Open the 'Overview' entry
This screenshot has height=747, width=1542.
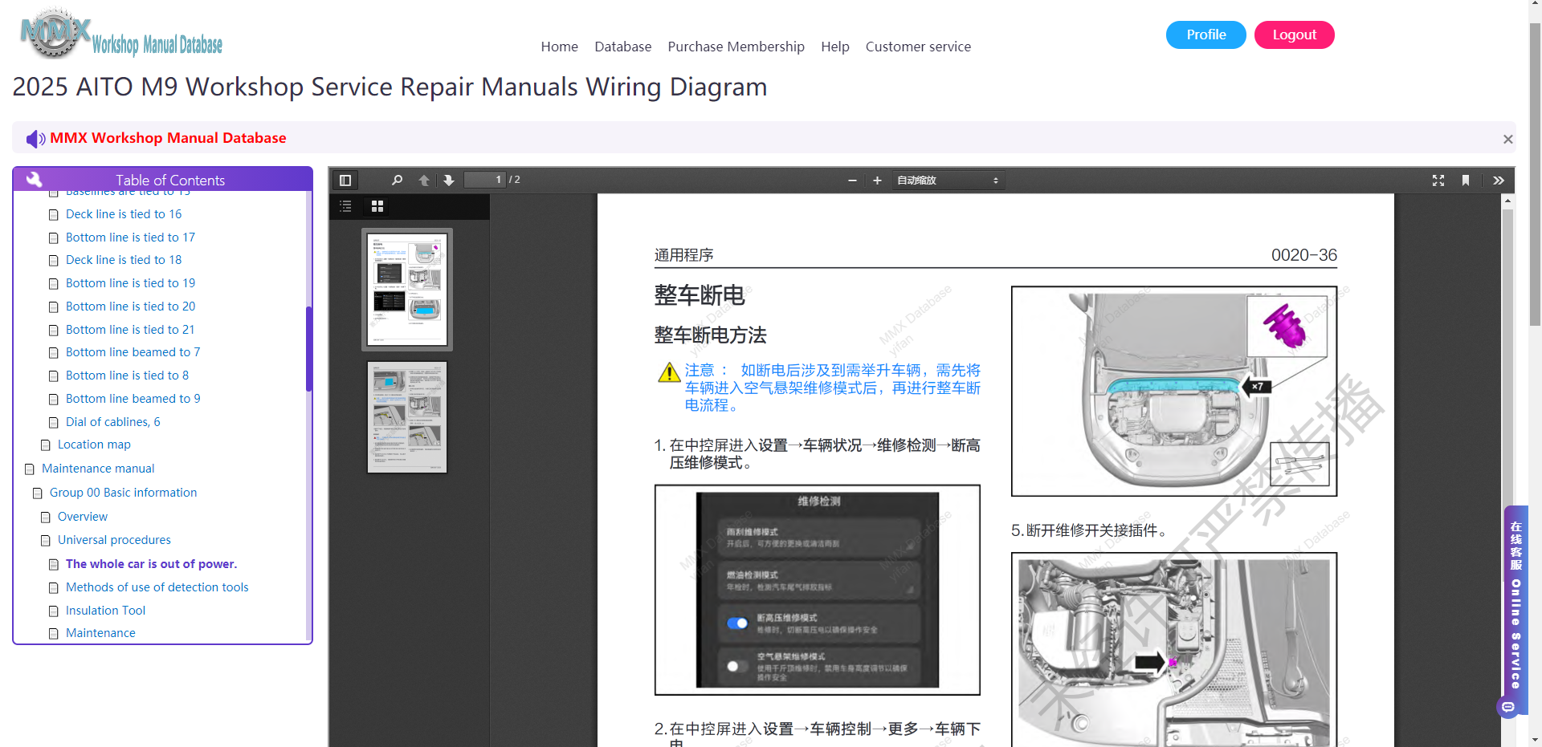(x=83, y=517)
